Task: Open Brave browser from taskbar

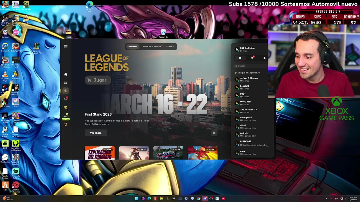Action: 155,199
